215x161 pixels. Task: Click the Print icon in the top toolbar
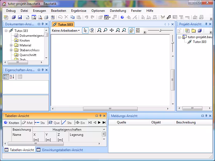coord(46,17)
